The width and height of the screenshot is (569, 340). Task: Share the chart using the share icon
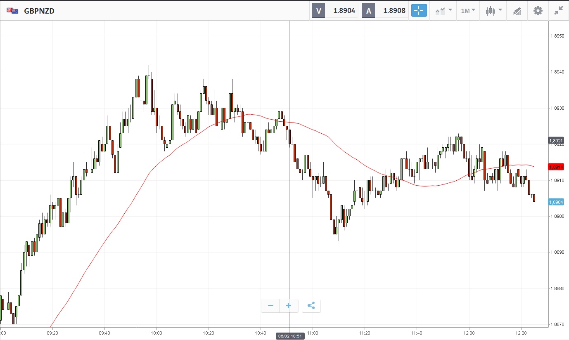tap(311, 306)
